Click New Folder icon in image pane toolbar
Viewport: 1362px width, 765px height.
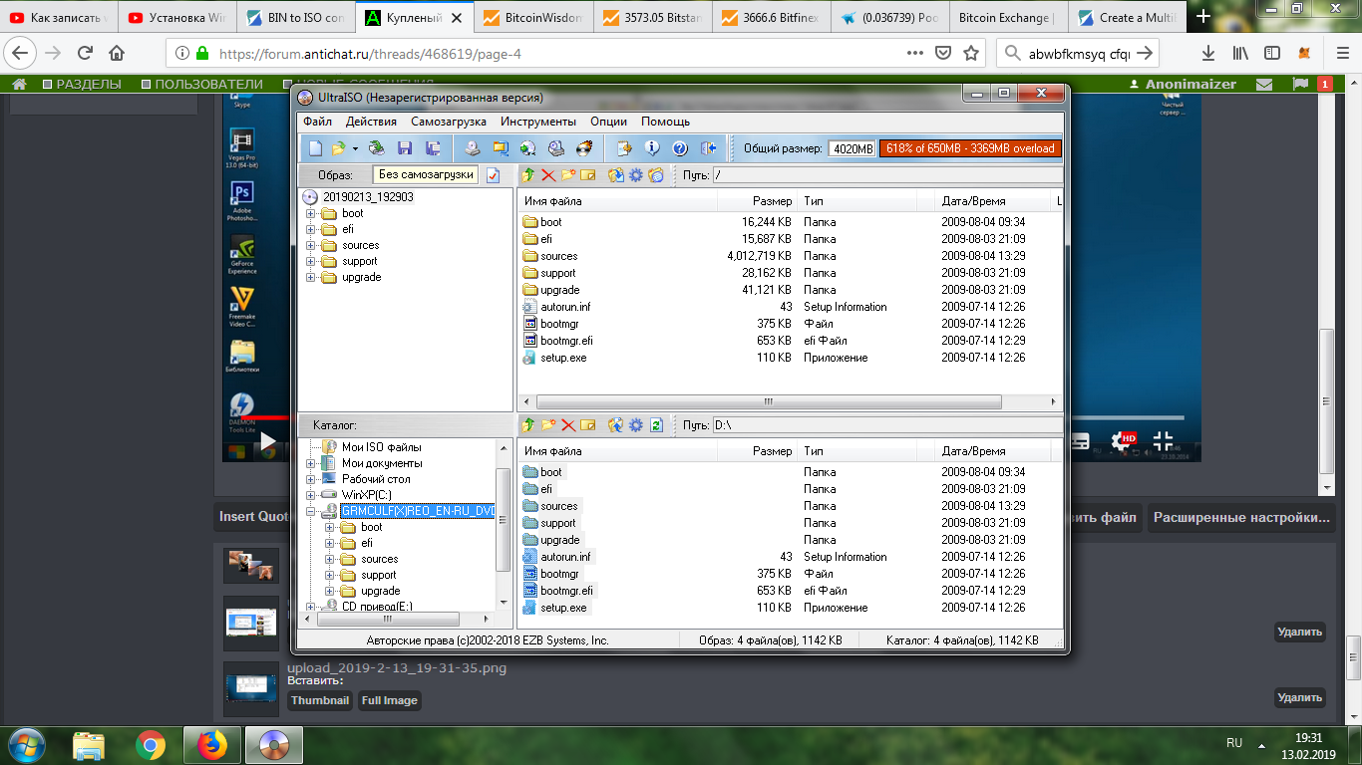pyautogui.click(x=568, y=175)
